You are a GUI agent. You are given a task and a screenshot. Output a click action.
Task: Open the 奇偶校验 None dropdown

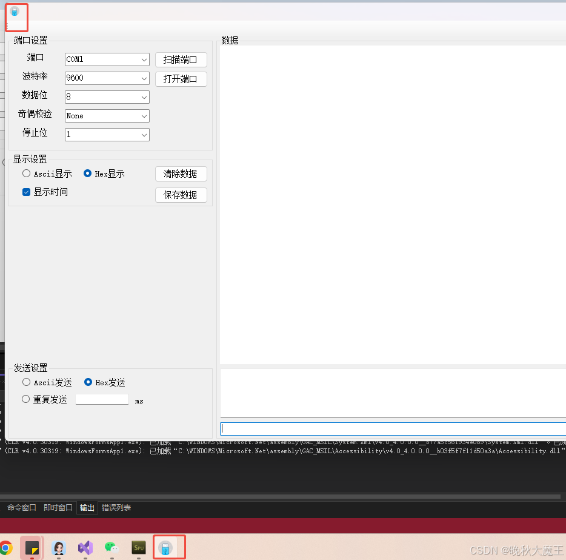pyautogui.click(x=107, y=116)
